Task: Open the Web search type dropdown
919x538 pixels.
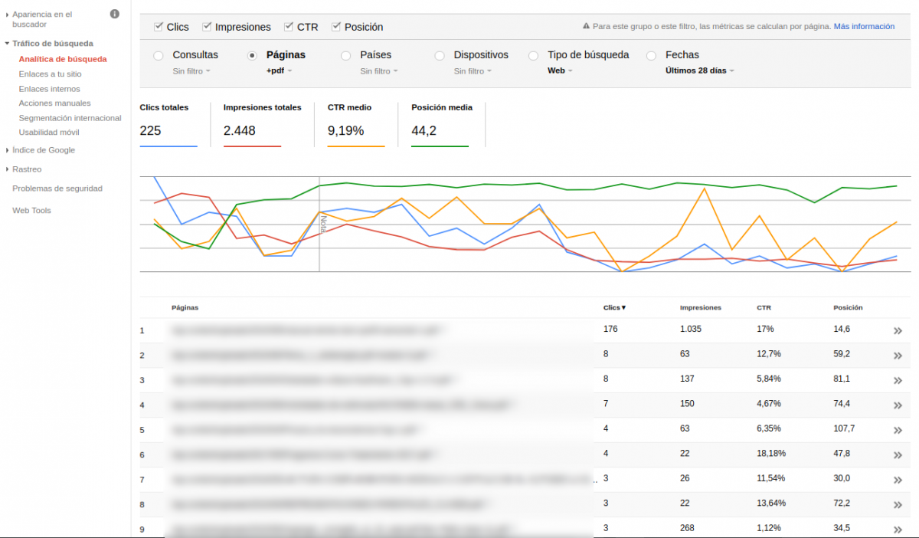Action: (x=560, y=71)
